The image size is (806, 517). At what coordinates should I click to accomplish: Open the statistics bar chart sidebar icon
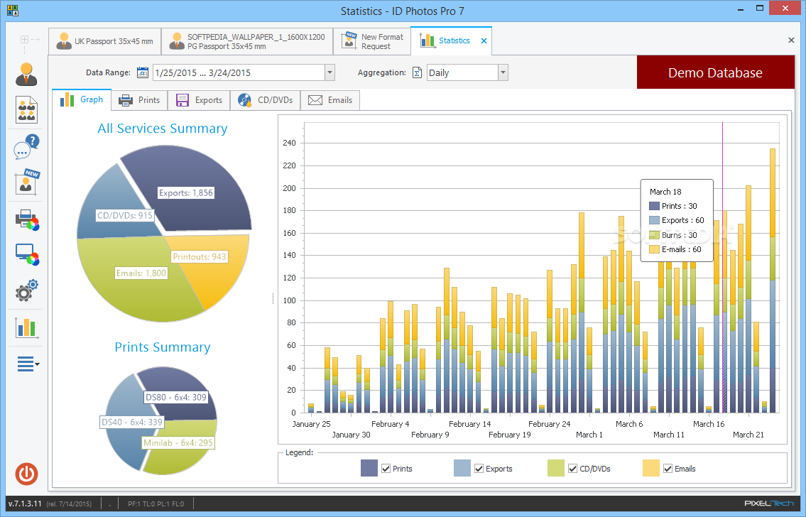point(27,327)
